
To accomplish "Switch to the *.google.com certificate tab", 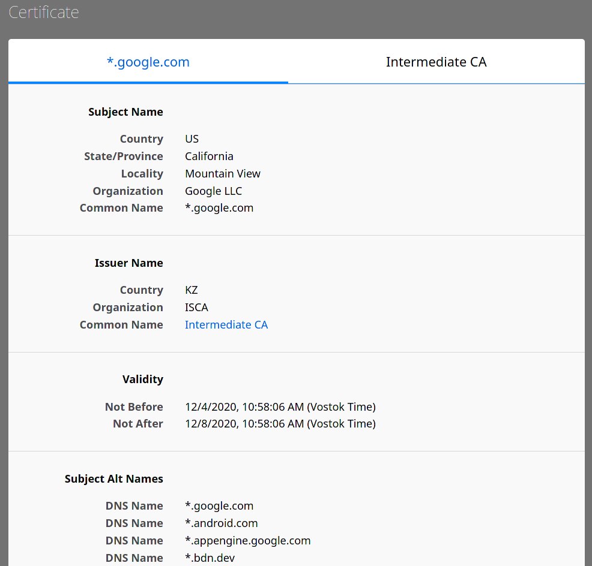I will point(148,62).
